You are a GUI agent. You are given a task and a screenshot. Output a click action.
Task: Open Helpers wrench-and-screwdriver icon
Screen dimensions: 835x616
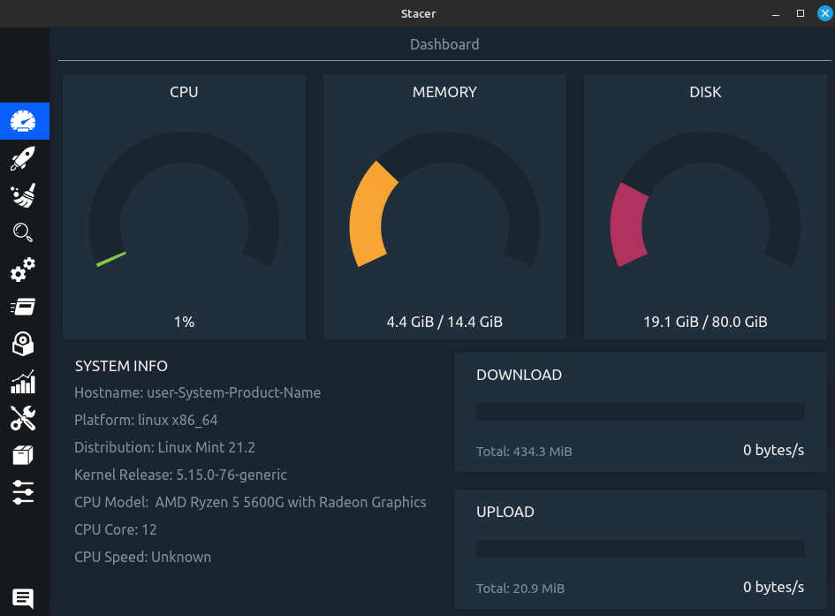coord(23,418)
